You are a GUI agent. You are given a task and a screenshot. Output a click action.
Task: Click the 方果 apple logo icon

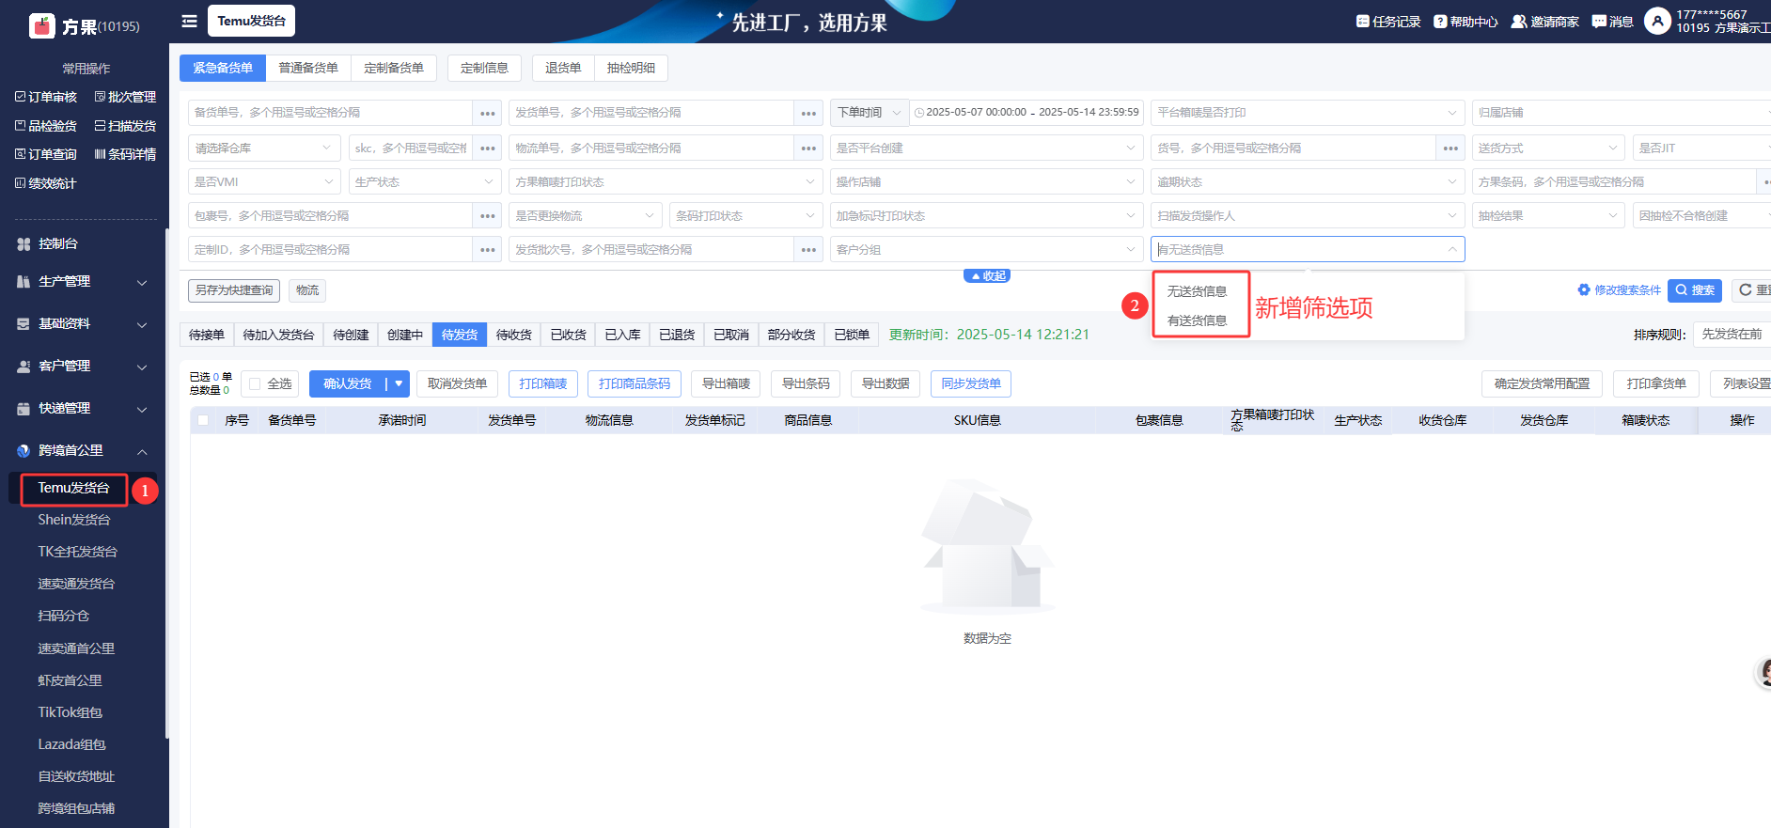42,25
